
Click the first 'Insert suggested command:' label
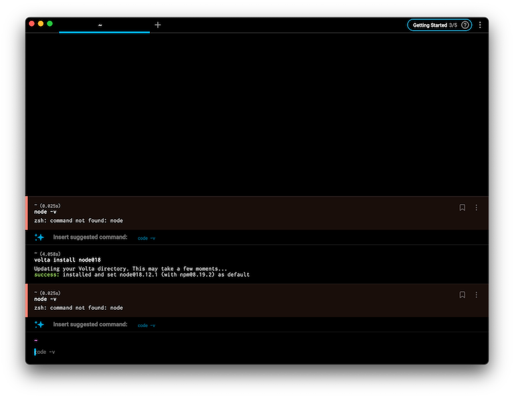(x=90, y=237)
